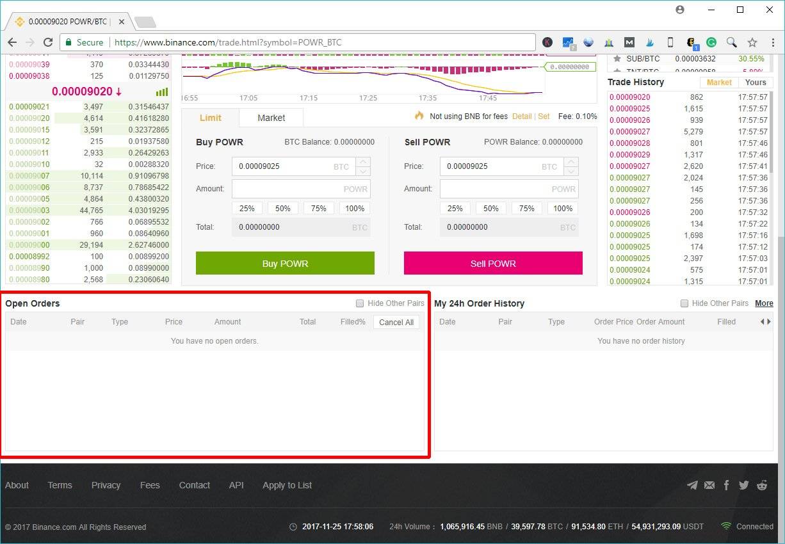Image resolution: width=785 pixels, height=544 pixels.
Task: Decrease Buy price with down stepper
Action: point(363,171)
